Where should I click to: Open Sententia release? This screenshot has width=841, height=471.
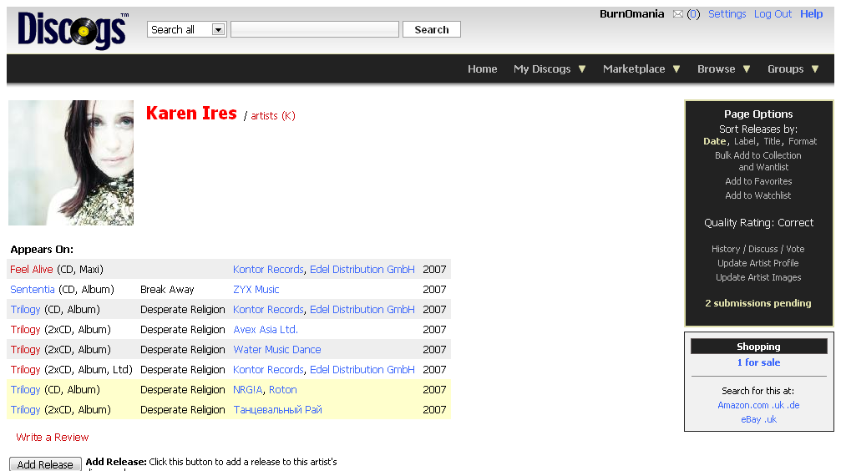(33, 289)
